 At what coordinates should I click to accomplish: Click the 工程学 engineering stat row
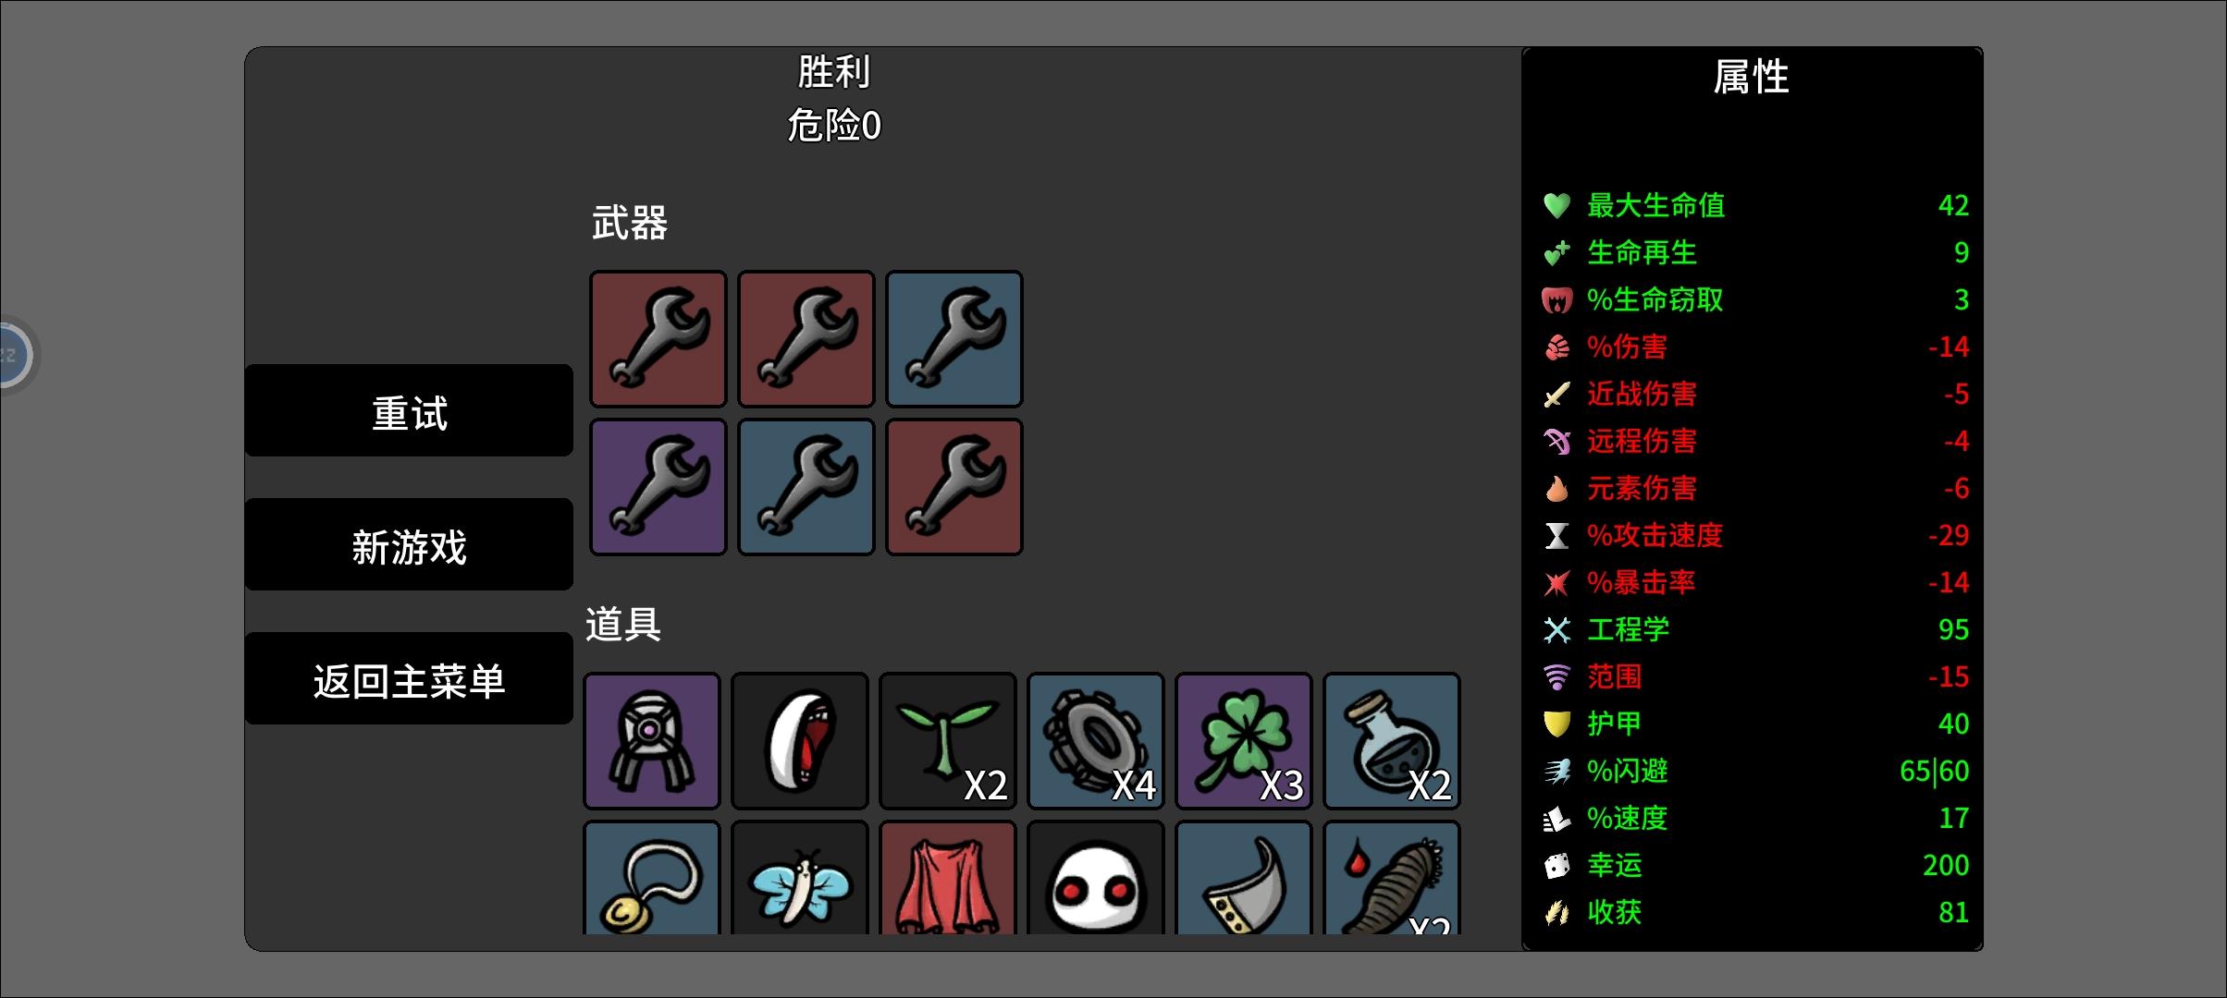point(1755,629)
